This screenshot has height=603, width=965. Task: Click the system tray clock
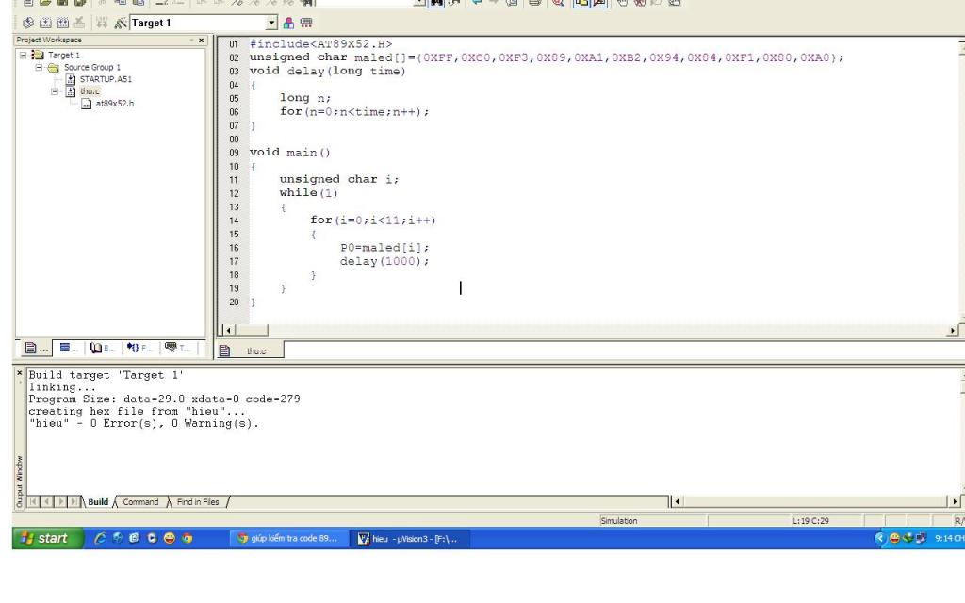949,538
